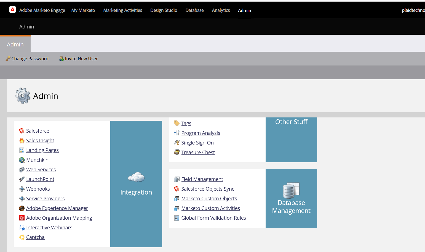425x252 pixels.
Task: Click the Salesforce icon in Integration list
Action: [22, 131]
